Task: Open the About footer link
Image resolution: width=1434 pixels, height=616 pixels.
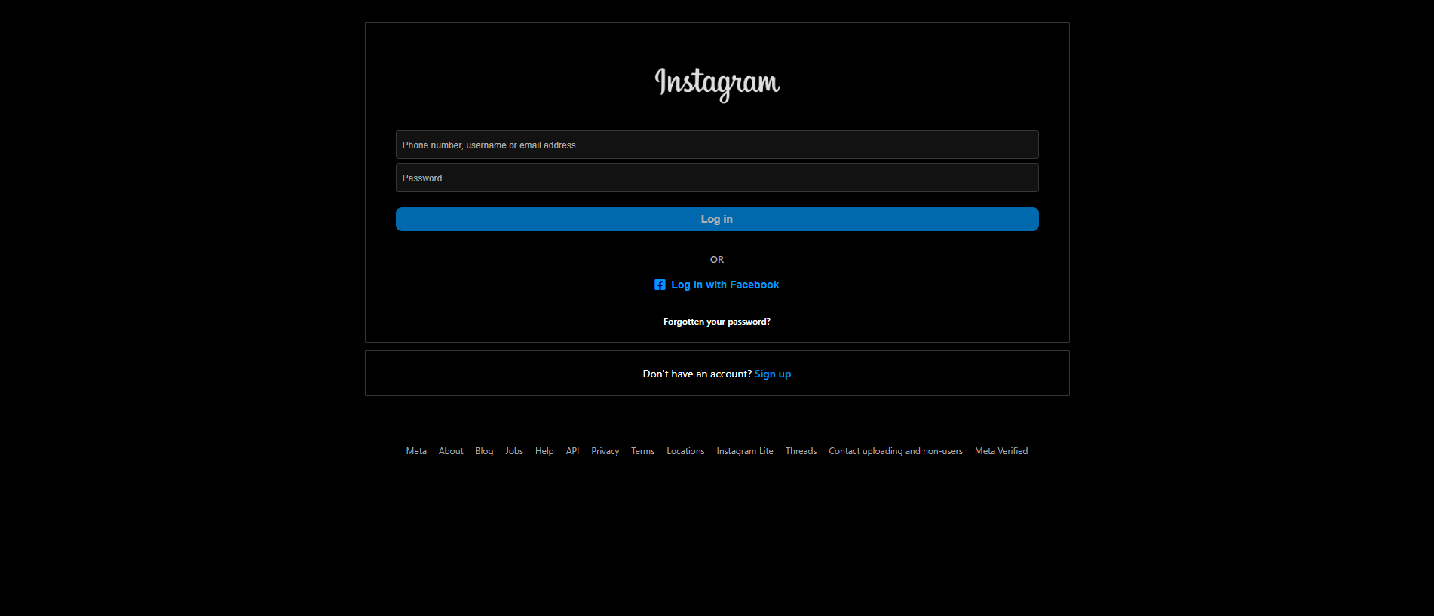Action: [451, 451]
